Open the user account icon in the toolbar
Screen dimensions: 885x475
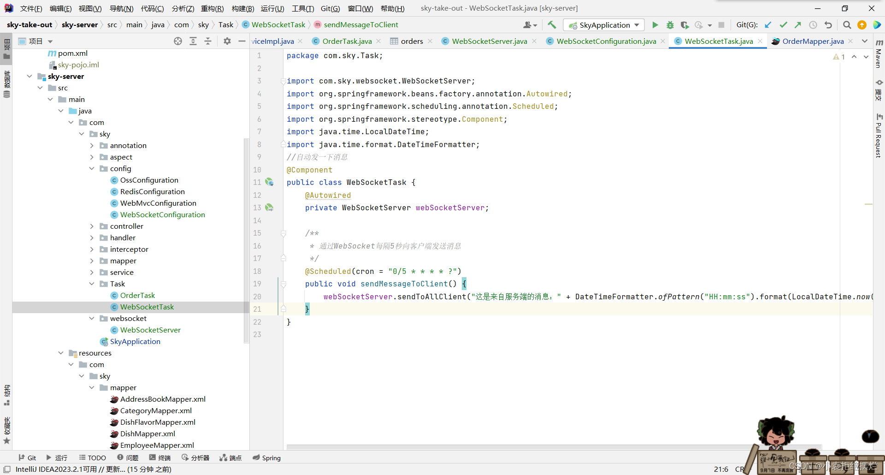tap(530, 25)
